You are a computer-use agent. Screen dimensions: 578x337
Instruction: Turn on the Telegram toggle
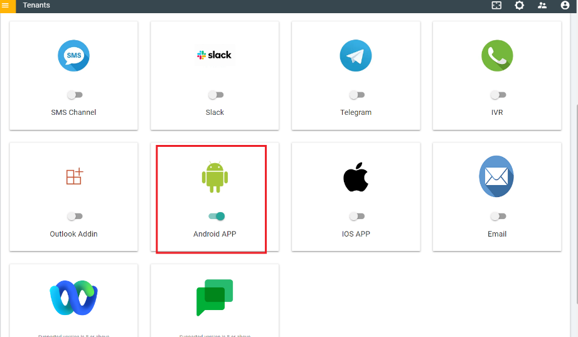pyautogui.click(x=357, y=95)
